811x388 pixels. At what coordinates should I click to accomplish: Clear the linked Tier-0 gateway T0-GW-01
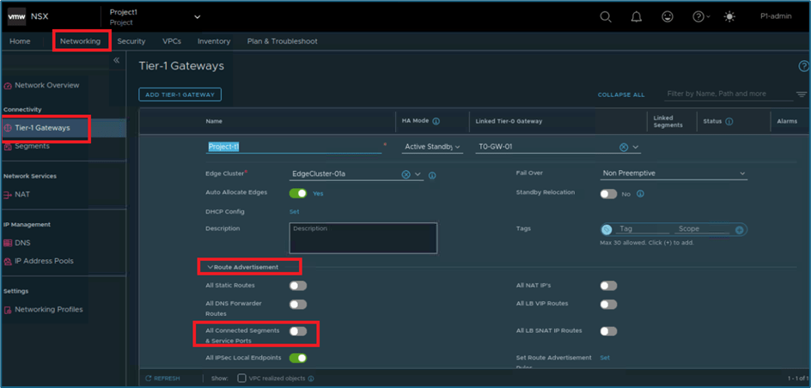click(624, 148)
